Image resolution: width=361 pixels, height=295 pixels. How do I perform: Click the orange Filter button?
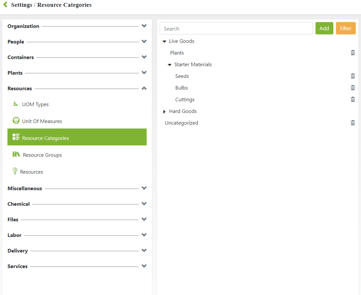345,29
